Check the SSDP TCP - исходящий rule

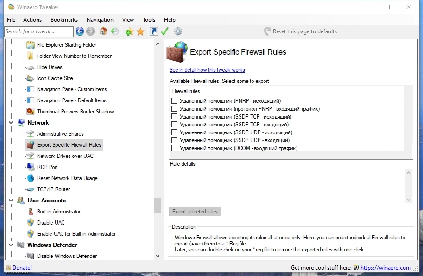tap(174, 116)
